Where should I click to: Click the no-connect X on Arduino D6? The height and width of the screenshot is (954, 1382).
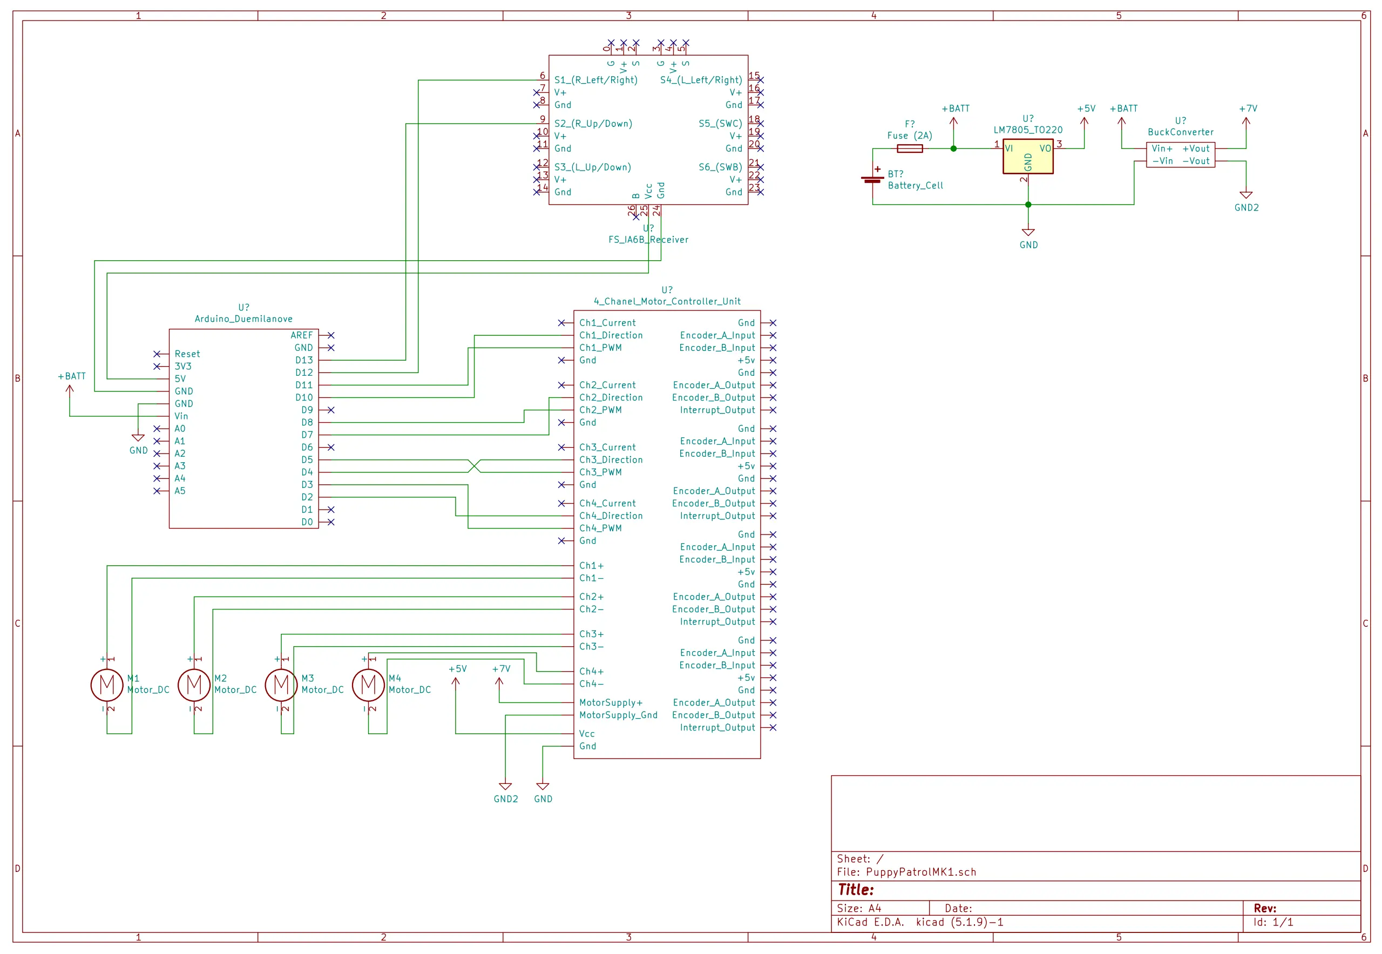point(331,448)
